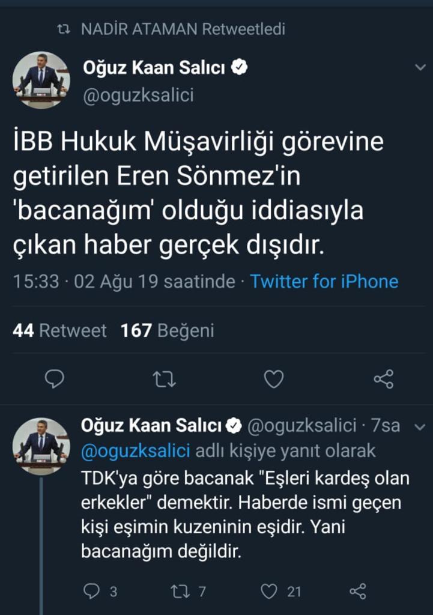Open NADİR ATAMAN Retweetledi profile link
This screenshot has width=433, height=615.
tap(183, 29)
